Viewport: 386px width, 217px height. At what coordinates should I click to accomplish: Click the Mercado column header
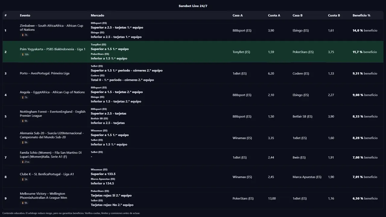tap(97, 15)
